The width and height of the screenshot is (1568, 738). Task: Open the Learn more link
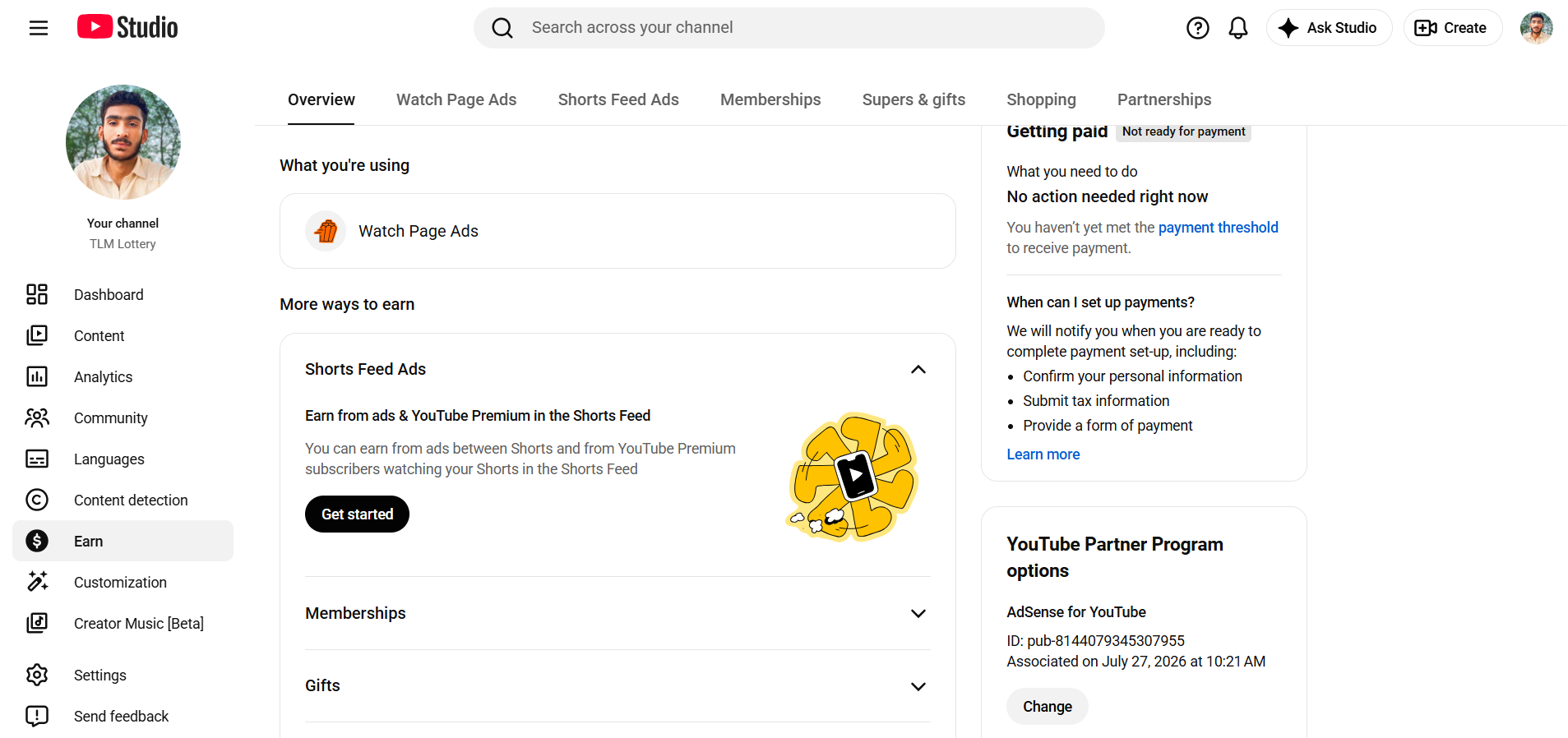[1043, 454]
